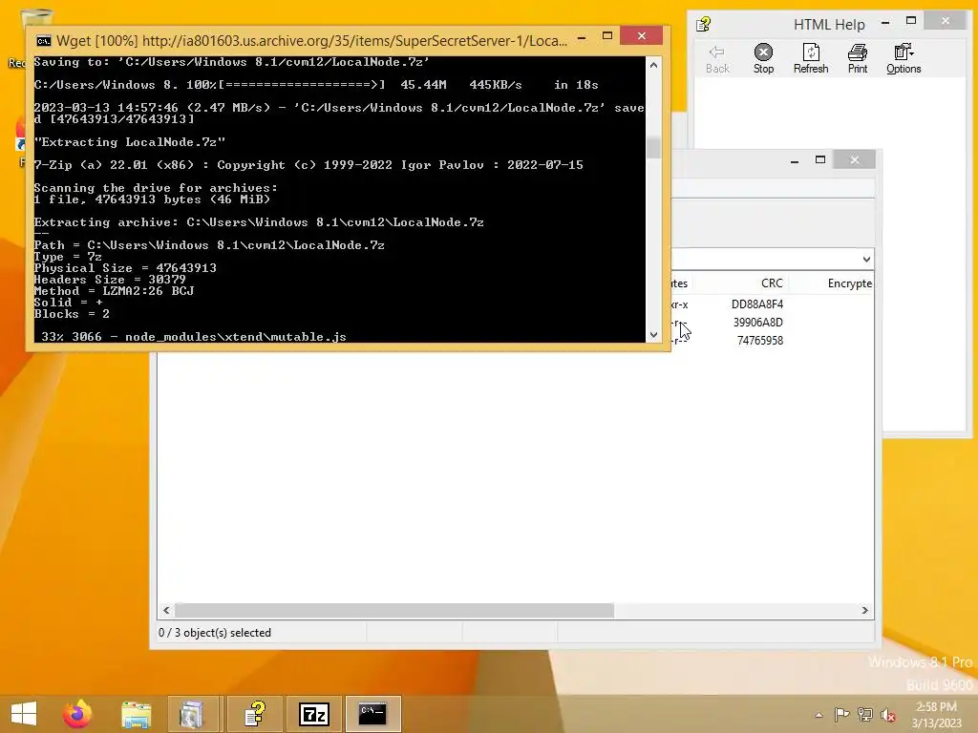Screen dimensions: 978x733
Task: Stop loading in HTML Help window
Action: pos(763,59)
